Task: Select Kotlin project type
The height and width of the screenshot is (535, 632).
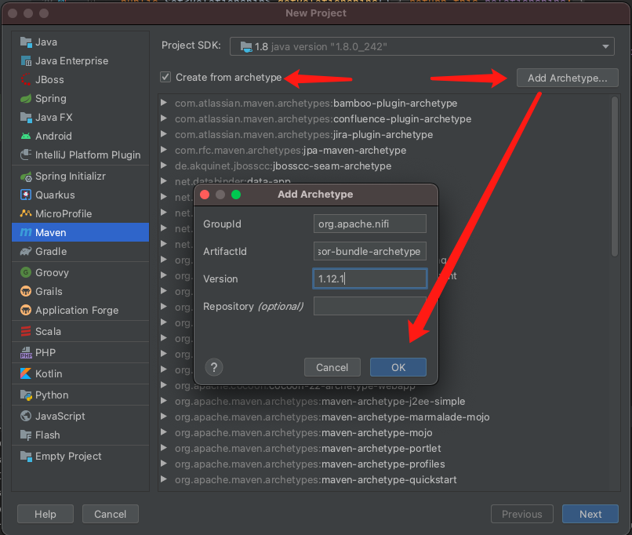Action: (x=80, y=373)
